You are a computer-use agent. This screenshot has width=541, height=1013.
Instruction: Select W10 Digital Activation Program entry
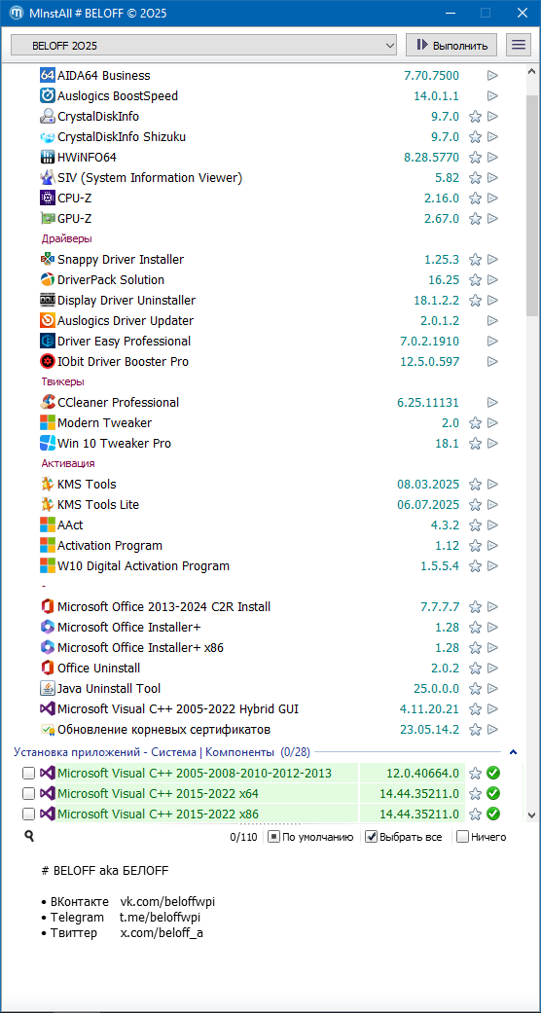tap(143, 566)
